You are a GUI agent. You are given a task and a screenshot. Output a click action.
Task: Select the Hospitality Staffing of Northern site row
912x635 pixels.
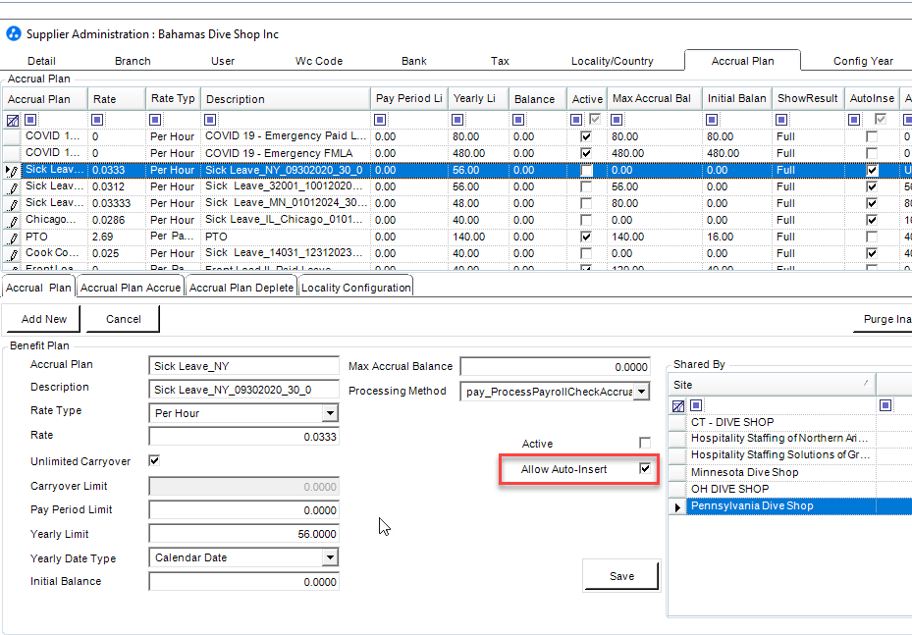click(x=781, y=439)
